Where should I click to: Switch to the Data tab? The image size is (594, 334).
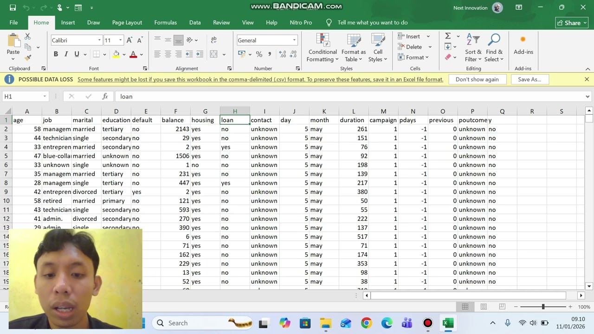coord(195,22)
